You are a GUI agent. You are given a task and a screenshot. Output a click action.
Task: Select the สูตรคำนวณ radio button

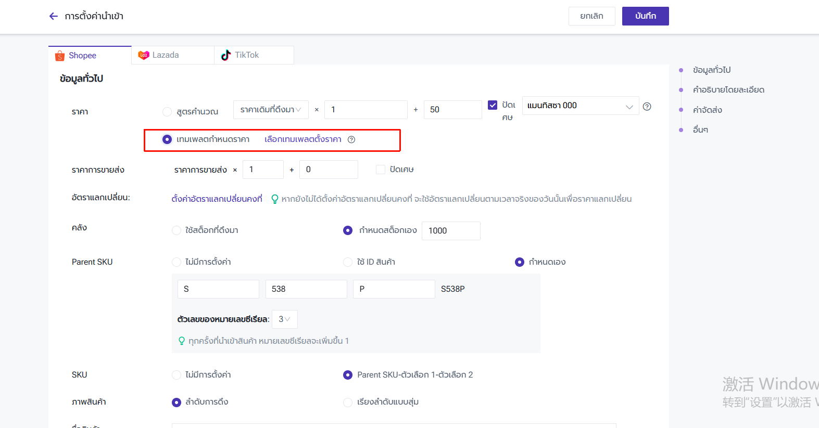coord(167,112)
